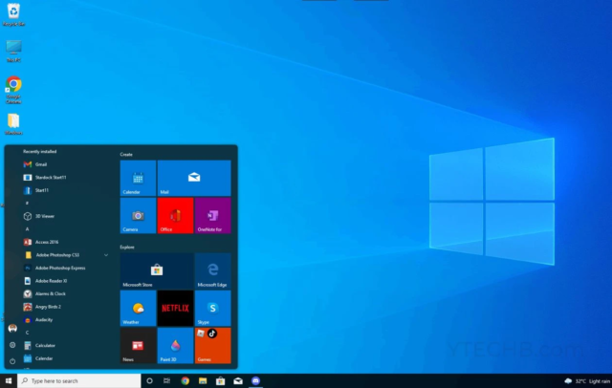Open Task View from the taskbar
This screenshot has height=388, width=612.
pyautogui.click(x=166, y=381)
